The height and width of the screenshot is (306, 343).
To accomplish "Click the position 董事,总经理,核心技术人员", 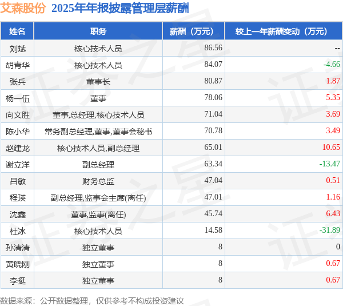I will [x=98, y=115].
